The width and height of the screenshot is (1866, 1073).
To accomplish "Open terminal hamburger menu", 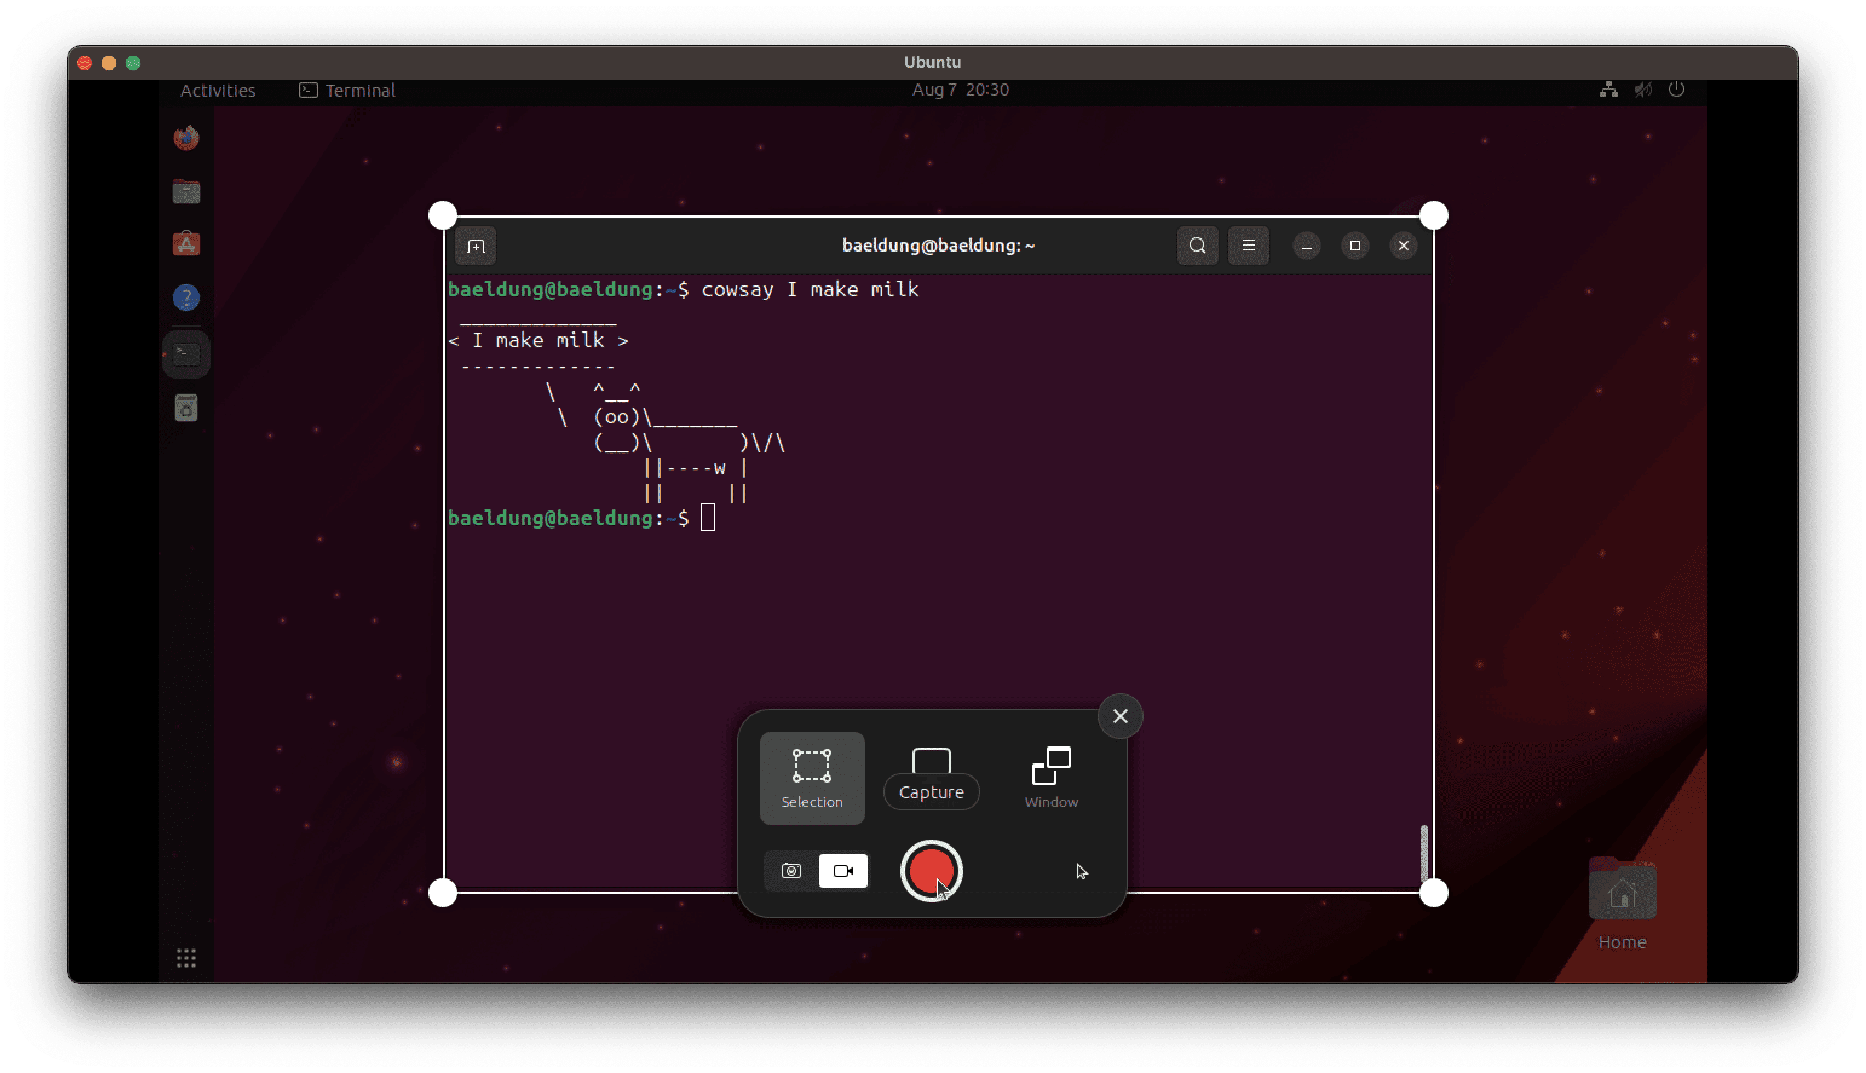I will (x=1248, y=246).
